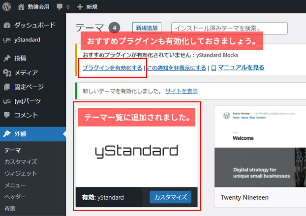Click the WordPress logo icon in admin bar

click(6, 6)
